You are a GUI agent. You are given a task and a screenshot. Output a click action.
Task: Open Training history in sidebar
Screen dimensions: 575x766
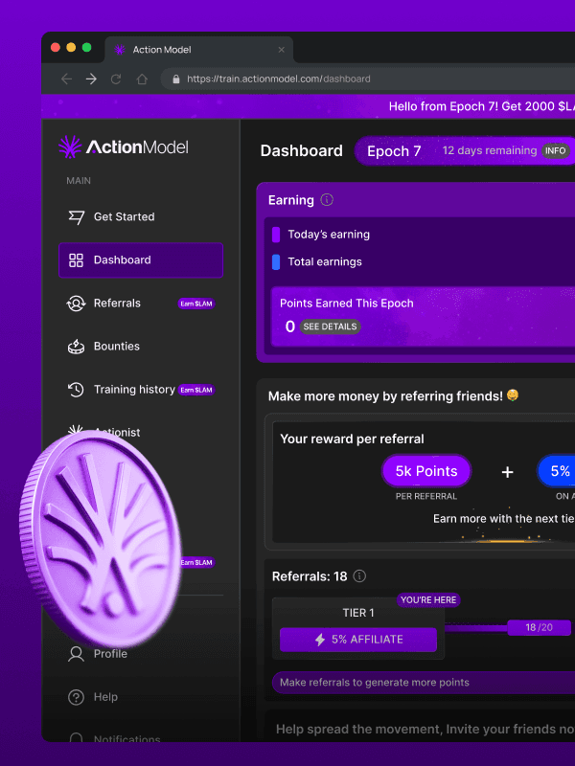click(x=141, y=390)
